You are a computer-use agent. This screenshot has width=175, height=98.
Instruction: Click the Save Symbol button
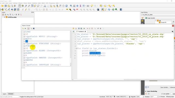coord(164,87)
